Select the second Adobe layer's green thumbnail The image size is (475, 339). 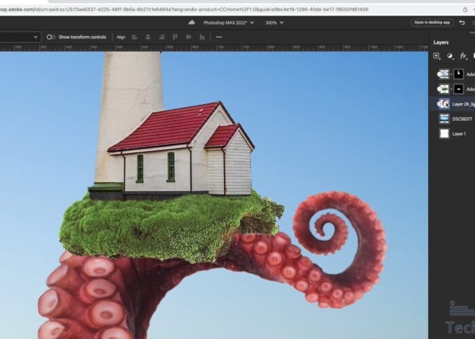pyautogui.click(x=444, y=89)
